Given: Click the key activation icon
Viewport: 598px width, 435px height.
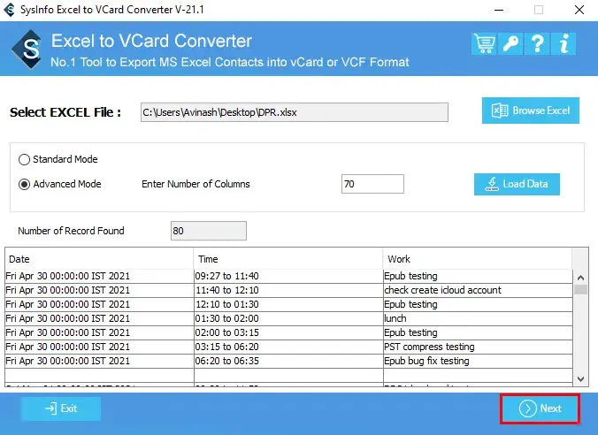Looking at the screenshot, I should [510, 44].
